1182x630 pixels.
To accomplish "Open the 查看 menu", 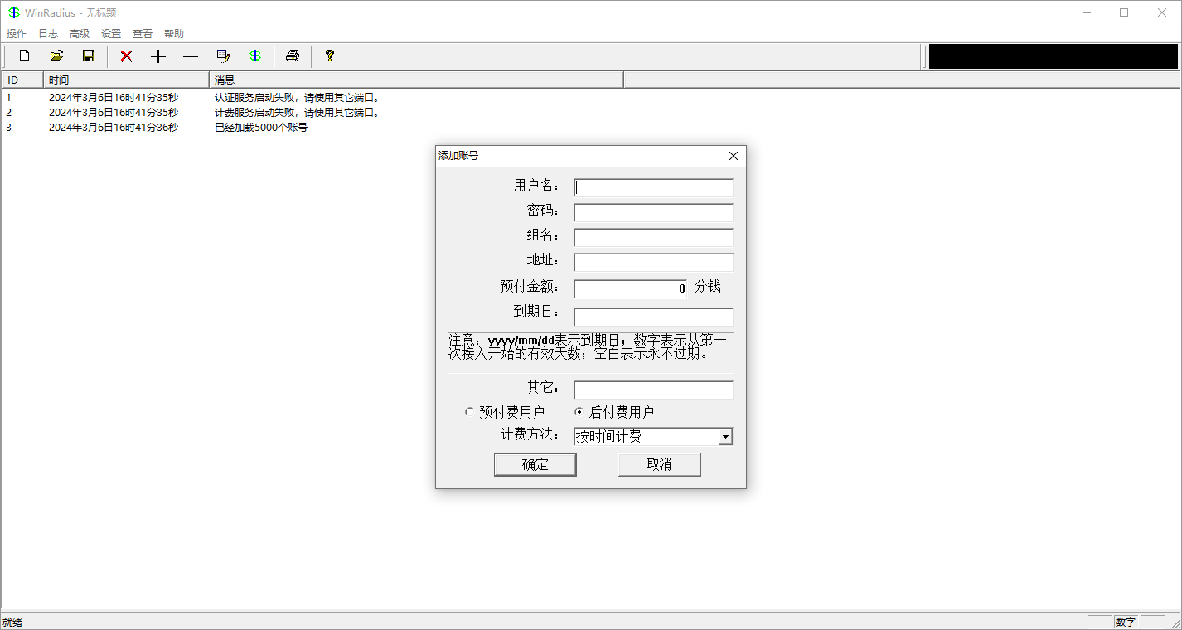I will click(x=143, y=34).
